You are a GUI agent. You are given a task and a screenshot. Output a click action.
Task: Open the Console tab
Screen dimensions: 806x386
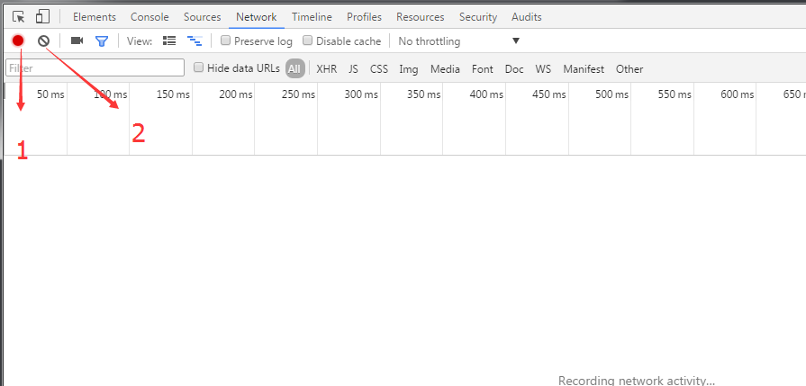149,17
